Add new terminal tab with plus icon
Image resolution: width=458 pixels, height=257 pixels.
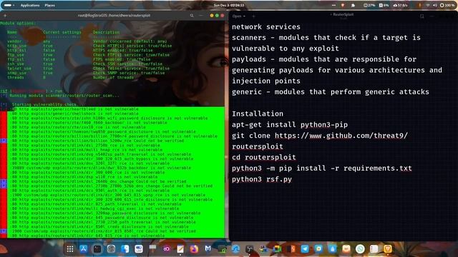pyautogui.click(x=5, y=16)
